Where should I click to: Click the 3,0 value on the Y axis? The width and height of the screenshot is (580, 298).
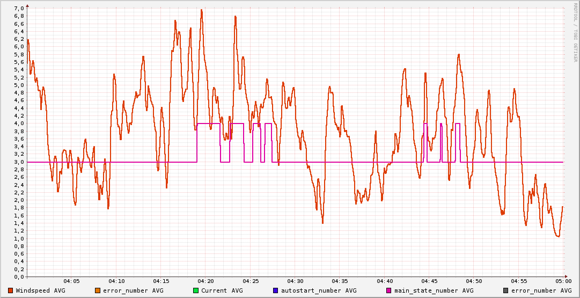pyautogui.click(x=19, y=162)
